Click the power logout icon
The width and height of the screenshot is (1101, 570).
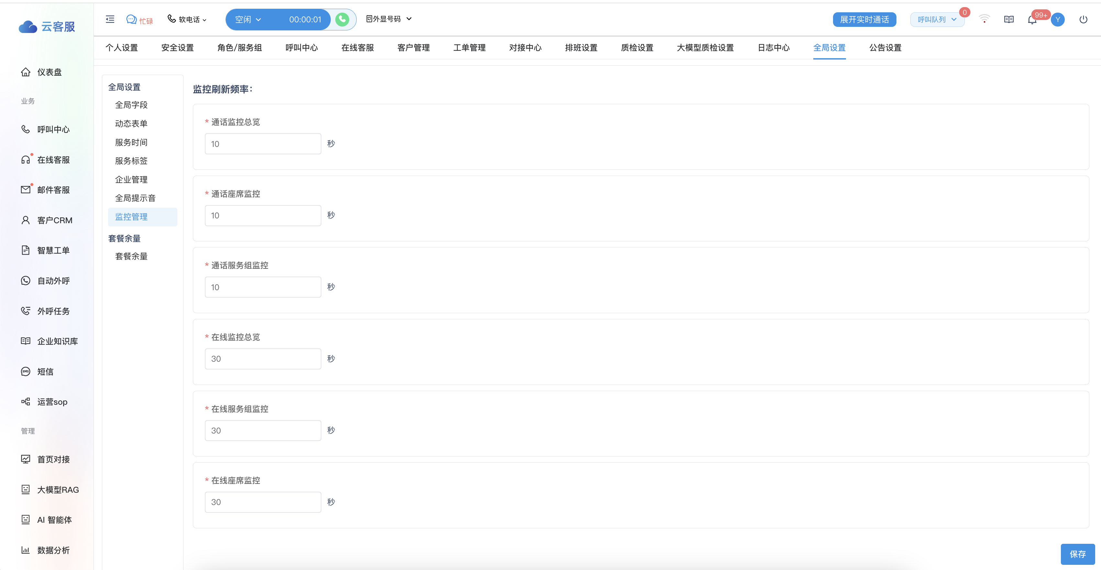pyautogui.click(x=1083, y=19)
